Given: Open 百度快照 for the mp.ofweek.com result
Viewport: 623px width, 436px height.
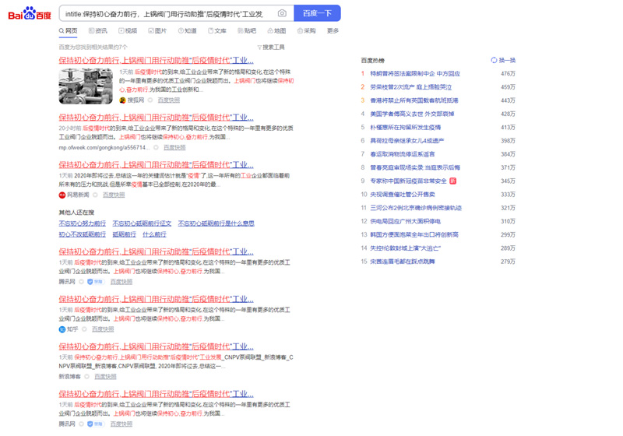Looking at the screenshot, I should coord(174,147).
